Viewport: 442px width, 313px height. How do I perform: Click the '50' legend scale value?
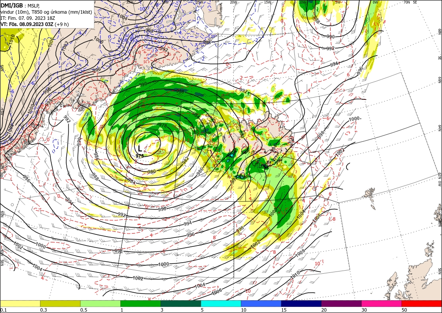pyautogui.click(x=404, y=310)
